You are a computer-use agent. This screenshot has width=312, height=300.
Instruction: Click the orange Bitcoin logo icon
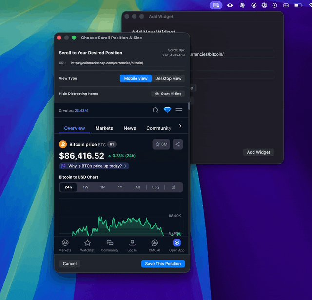(x=63, y=144)
